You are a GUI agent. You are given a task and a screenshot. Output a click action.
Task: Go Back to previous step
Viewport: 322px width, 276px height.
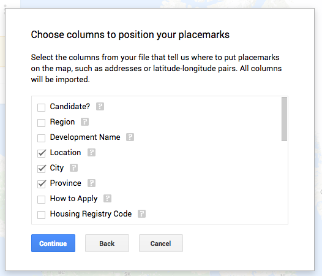coord(107,243)
